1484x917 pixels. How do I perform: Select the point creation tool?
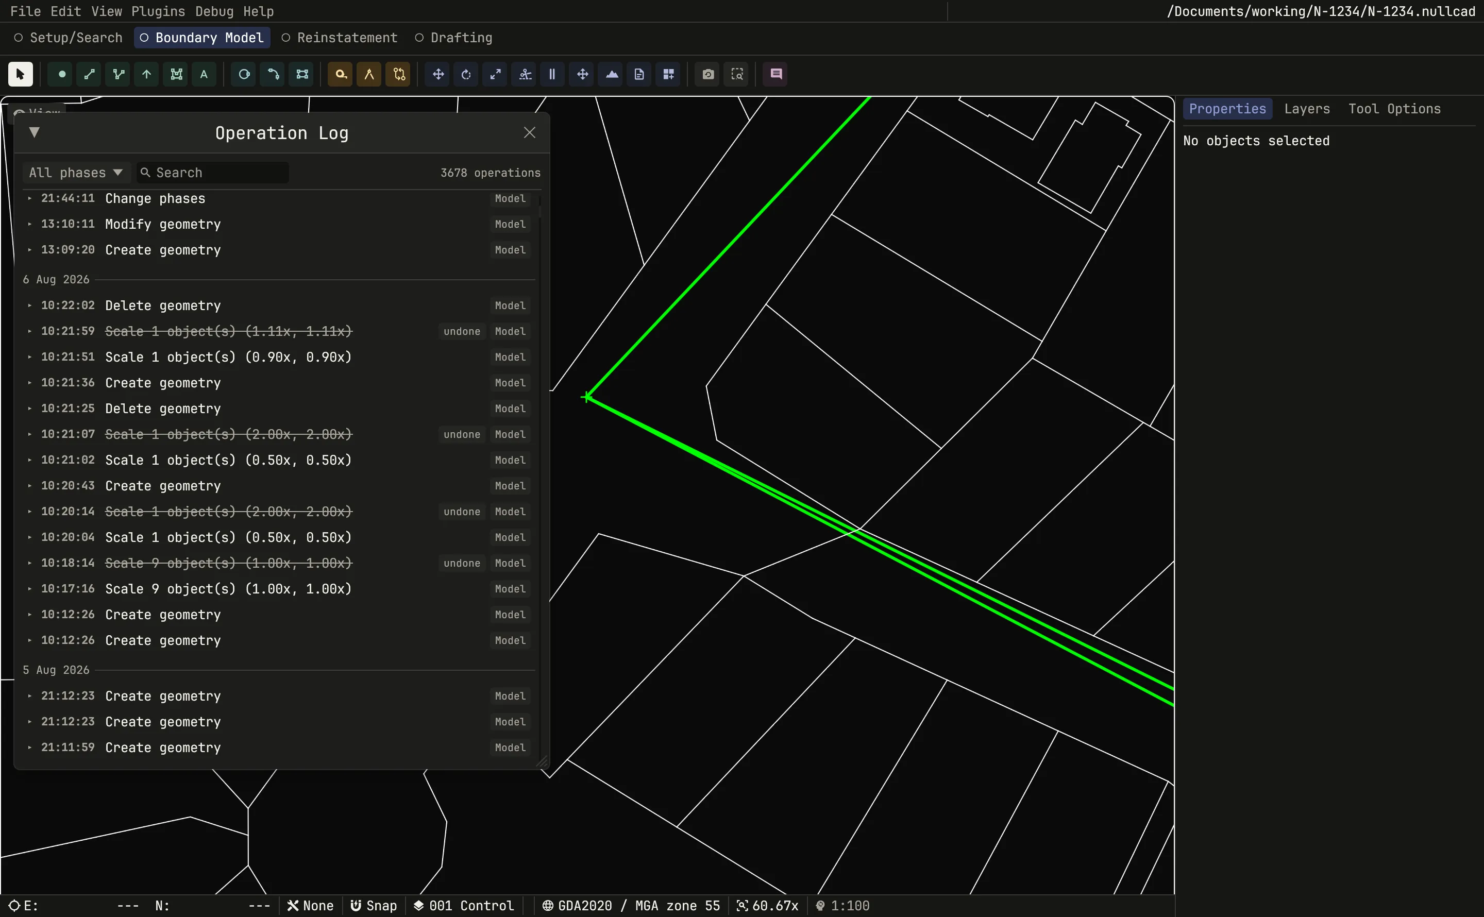61,74
